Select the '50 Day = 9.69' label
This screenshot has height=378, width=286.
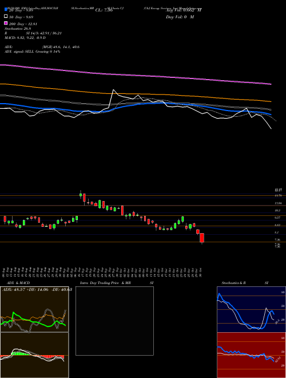point(21,17)
